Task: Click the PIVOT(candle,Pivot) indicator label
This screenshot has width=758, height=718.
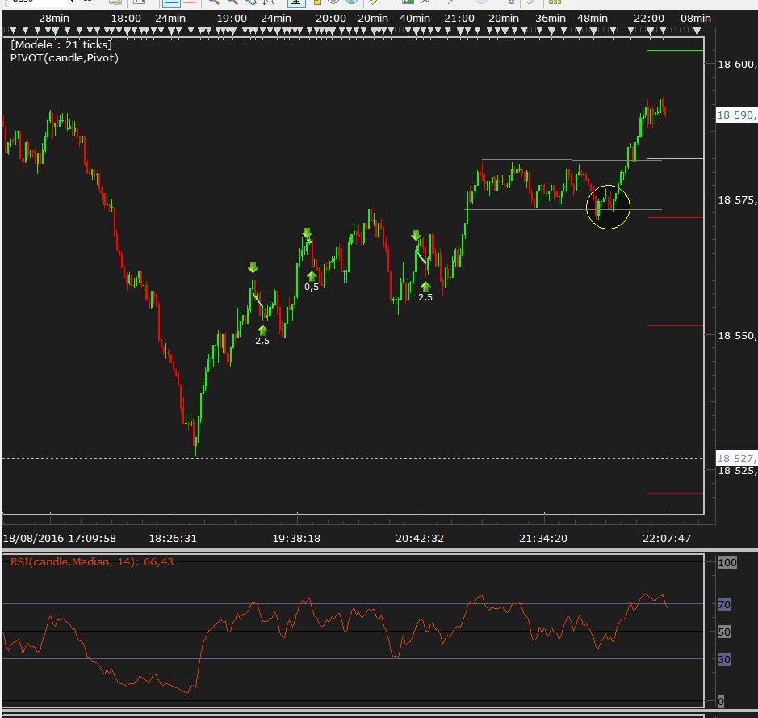Action: tap(65, 58)
